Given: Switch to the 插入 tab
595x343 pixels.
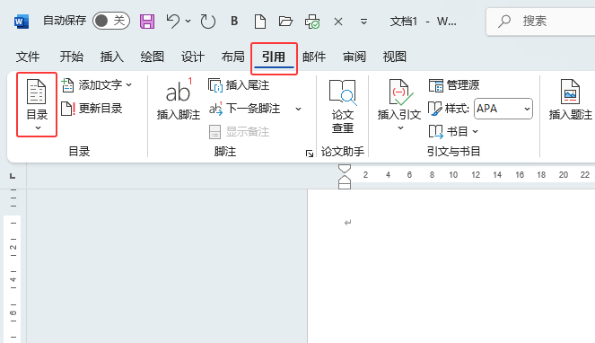Looking at the screenshot, I should [112, 57].
